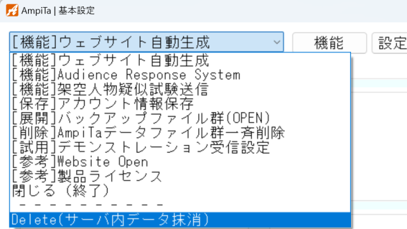Click the 設定 button

click(390, 43)
